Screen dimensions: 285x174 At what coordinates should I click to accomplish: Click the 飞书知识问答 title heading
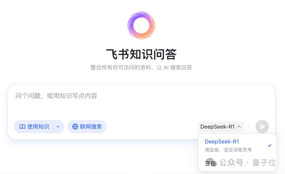pos(141,54)
